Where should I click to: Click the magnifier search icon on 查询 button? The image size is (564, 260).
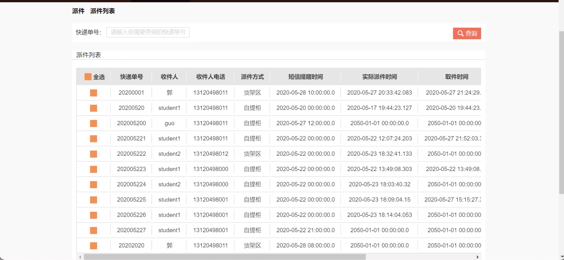point(460,34)
